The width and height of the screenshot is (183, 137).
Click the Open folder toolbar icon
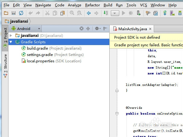tap(6, 13)
